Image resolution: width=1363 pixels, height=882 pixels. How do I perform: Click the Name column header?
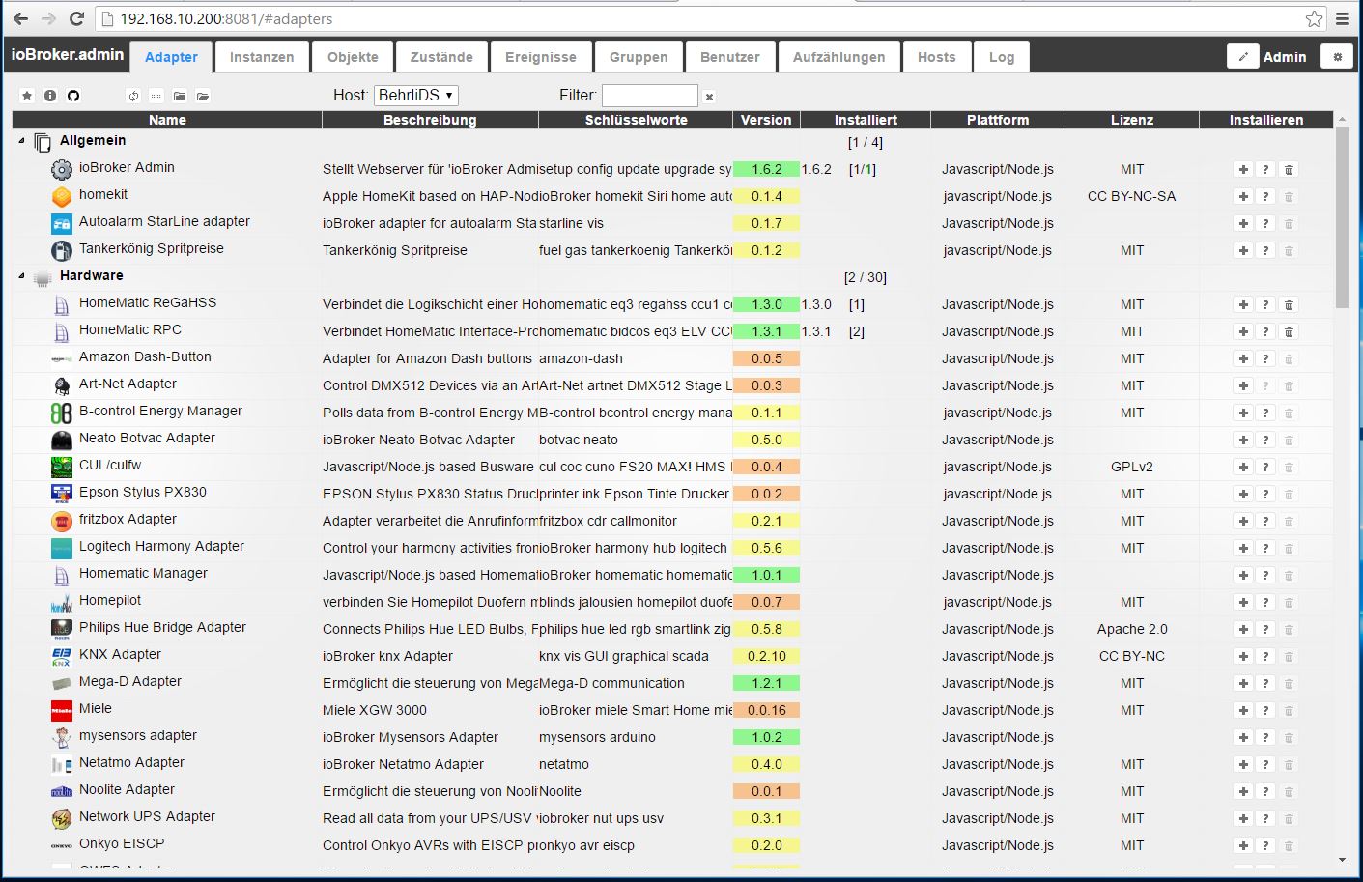tap(167, 120)
